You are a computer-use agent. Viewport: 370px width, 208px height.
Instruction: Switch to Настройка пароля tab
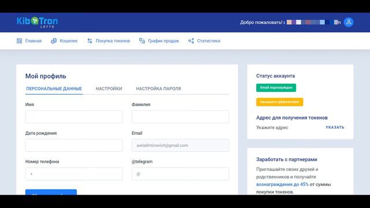click(158, 88)
